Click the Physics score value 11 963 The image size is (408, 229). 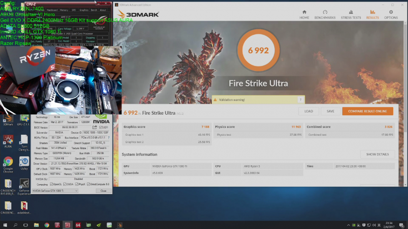(x=296, y=127)
